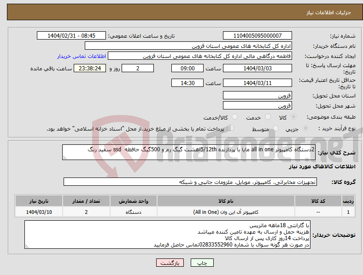Click the تعداد / مقدار column header
363x275 pixels.
click(86, 201)
